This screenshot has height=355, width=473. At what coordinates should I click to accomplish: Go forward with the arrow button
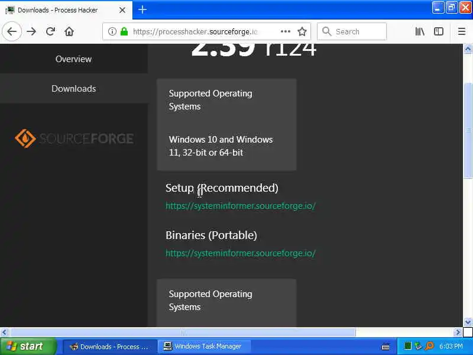(31, 31)
